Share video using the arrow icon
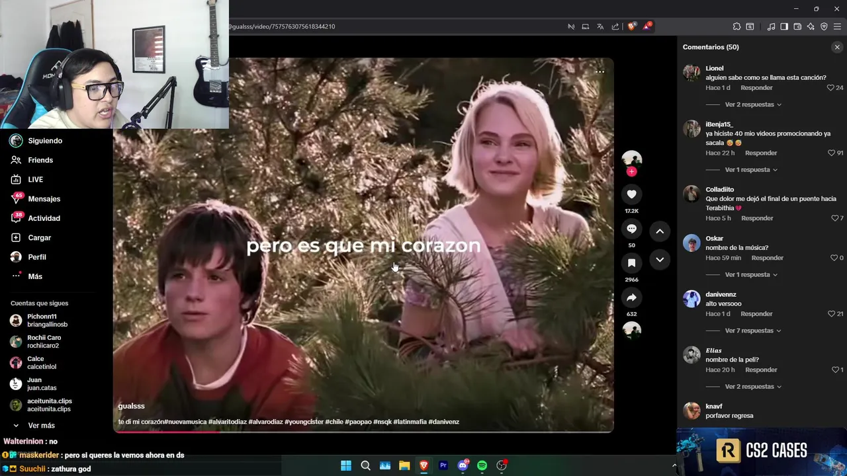 point(631,297)
